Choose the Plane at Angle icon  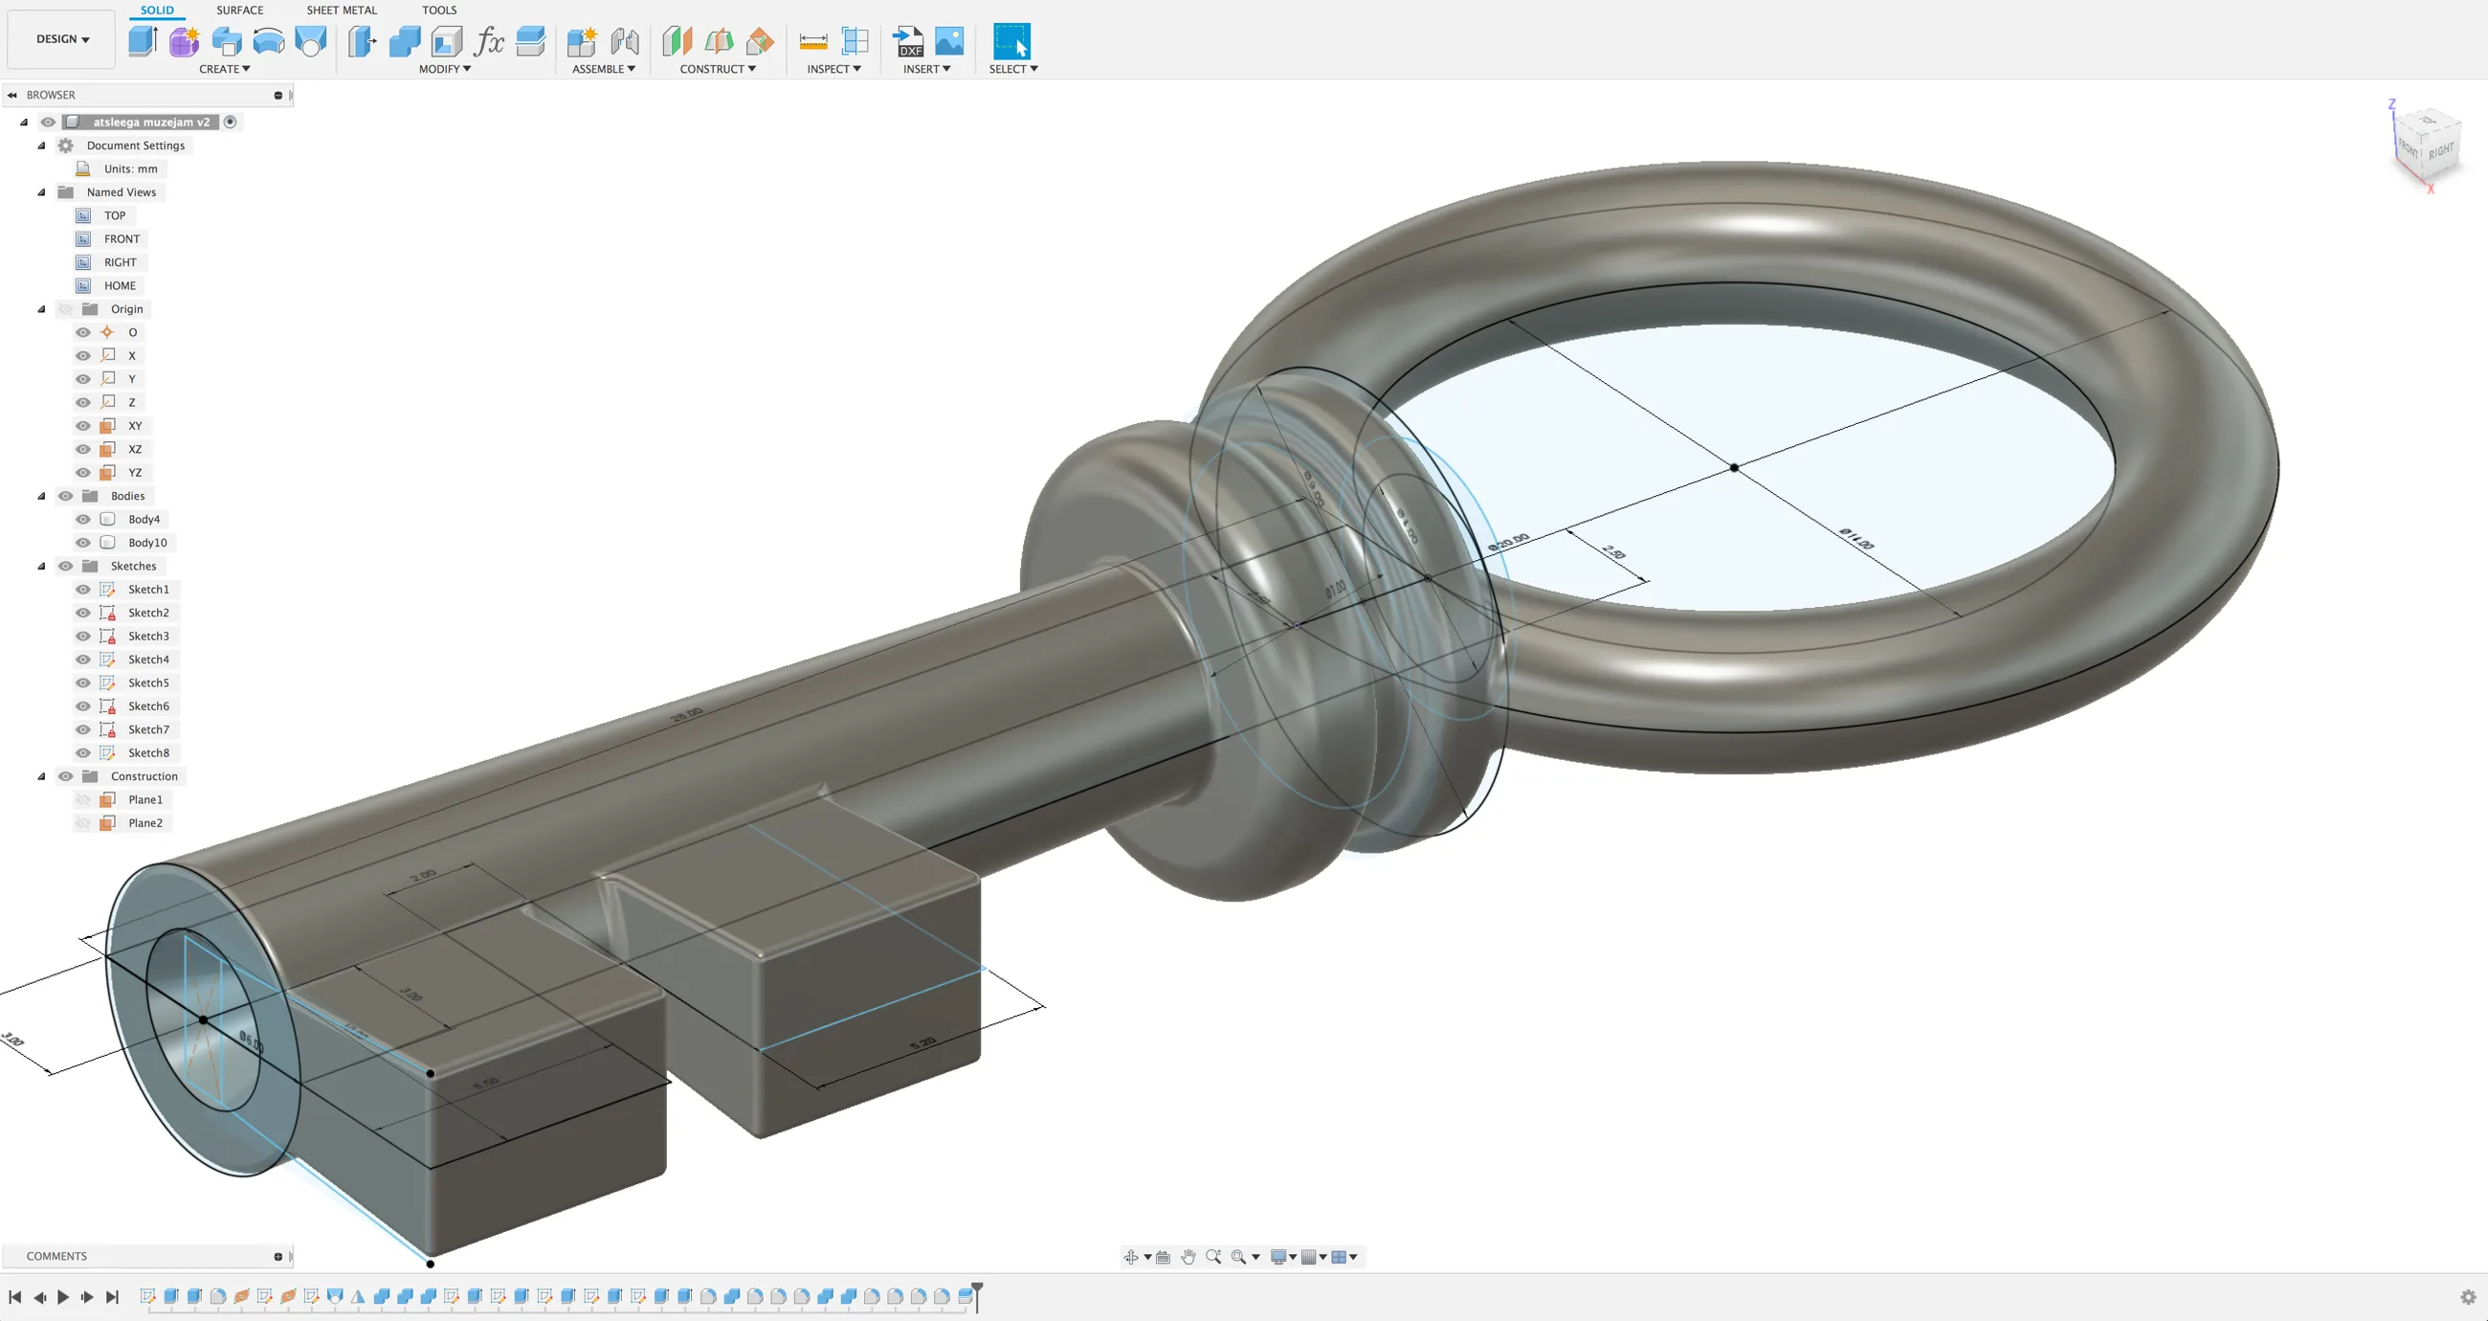pyautogui.click(x=719, y=40)
